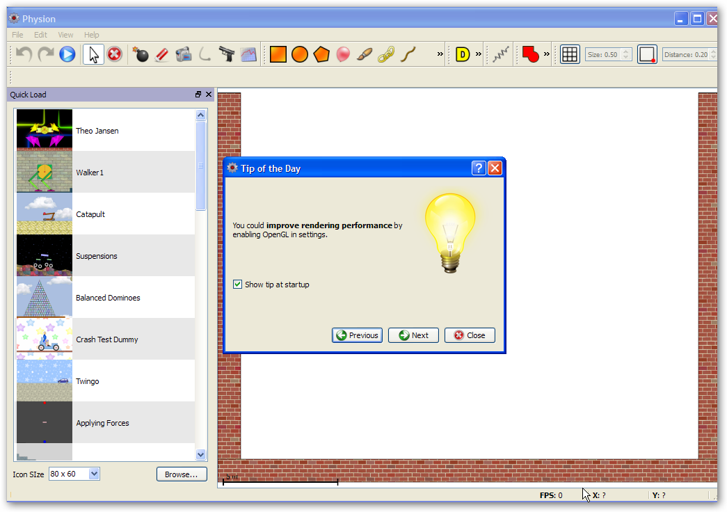Expand the overflow chevron beside the D tool
Image resolution: width=727 pixels, height=512 pixels.
pos(479,54)
